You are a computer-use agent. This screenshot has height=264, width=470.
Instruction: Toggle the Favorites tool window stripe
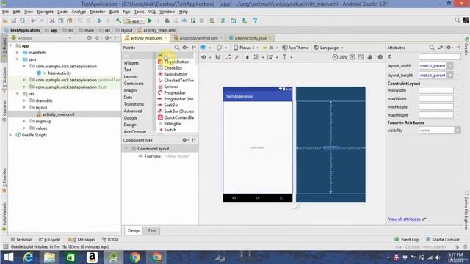click(4, 180)
